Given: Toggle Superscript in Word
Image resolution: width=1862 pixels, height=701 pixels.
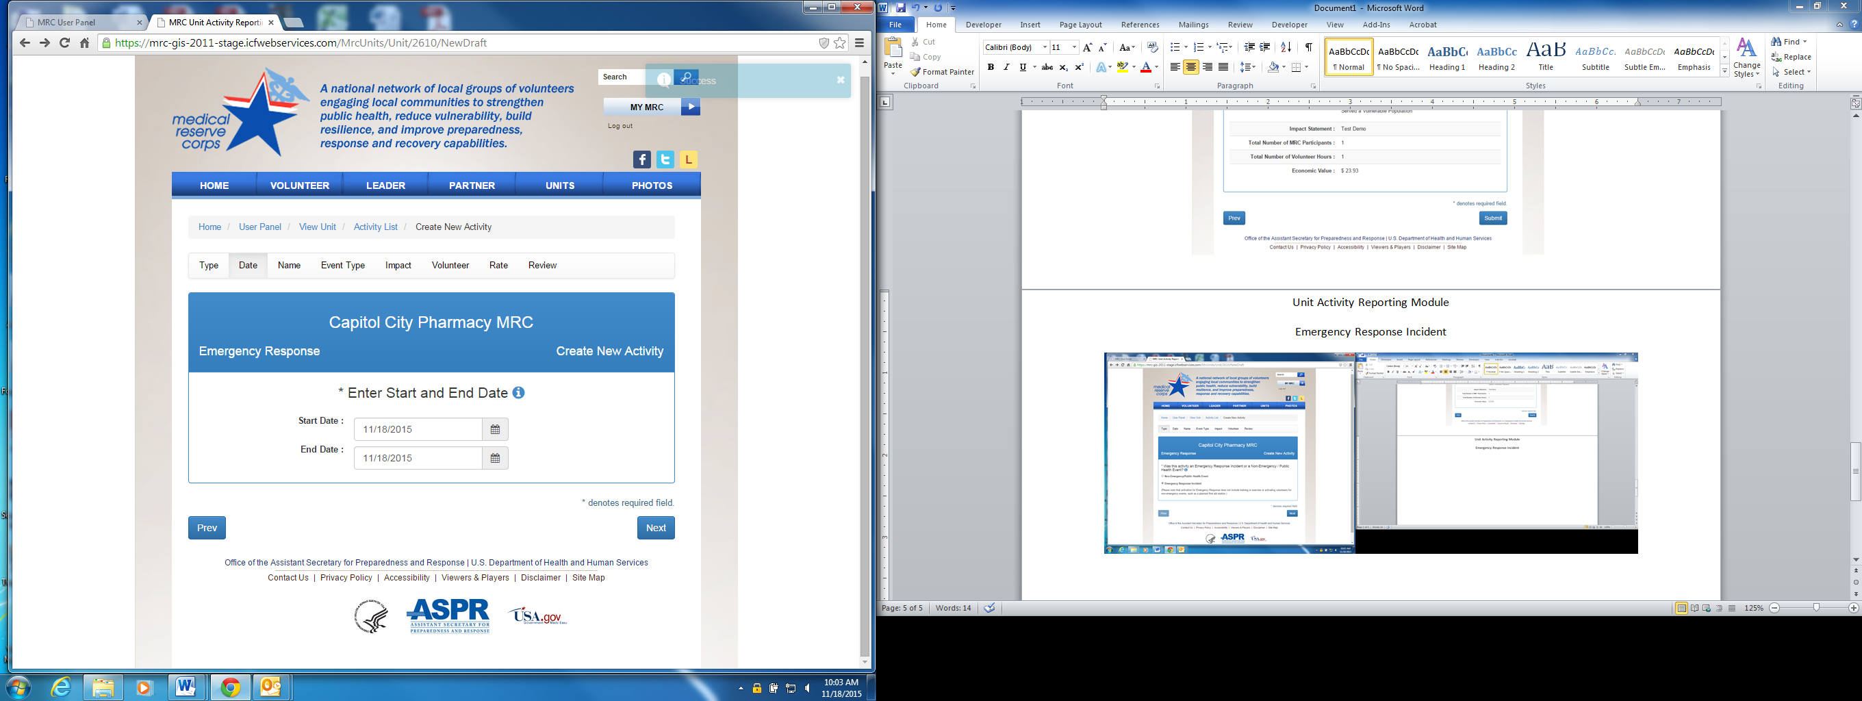Looking at the screenshot, I should pos(1079,67).
